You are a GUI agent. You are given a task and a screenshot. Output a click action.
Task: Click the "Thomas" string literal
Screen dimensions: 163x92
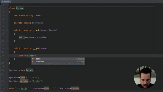[x=33, y=77]
